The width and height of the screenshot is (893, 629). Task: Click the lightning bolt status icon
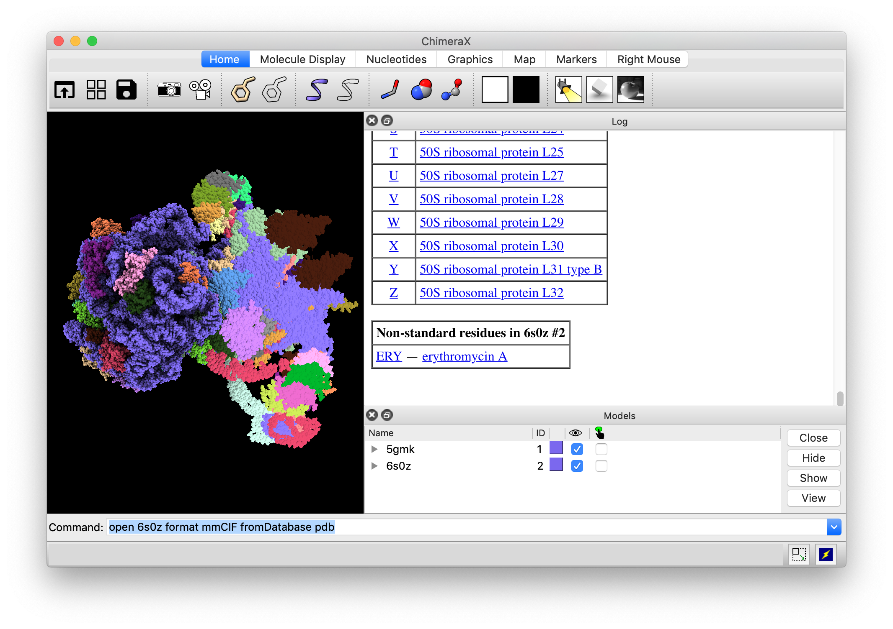(x=826, y=555)
